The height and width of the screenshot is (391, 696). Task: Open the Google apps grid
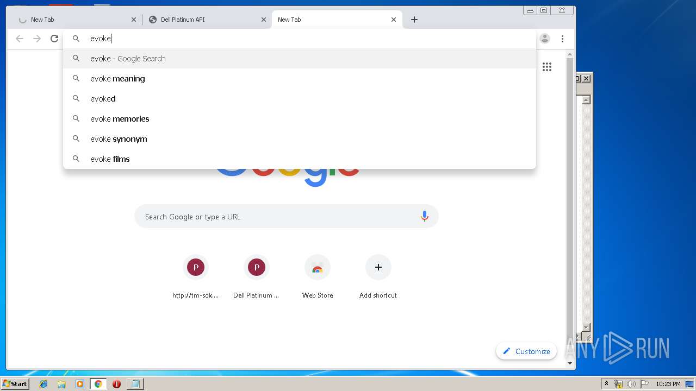[547, 67]
